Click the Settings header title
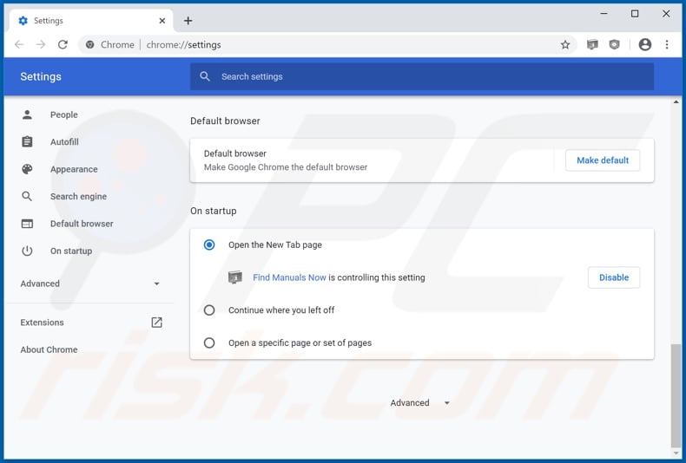 pos(41,76)
